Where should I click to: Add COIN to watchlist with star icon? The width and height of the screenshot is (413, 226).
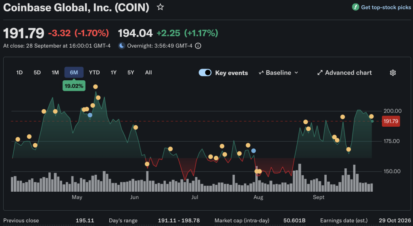(x=160, y=7)
